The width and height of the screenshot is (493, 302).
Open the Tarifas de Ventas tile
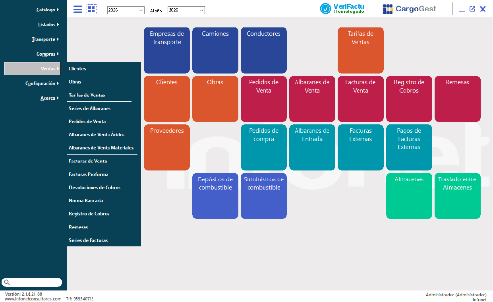361,50
